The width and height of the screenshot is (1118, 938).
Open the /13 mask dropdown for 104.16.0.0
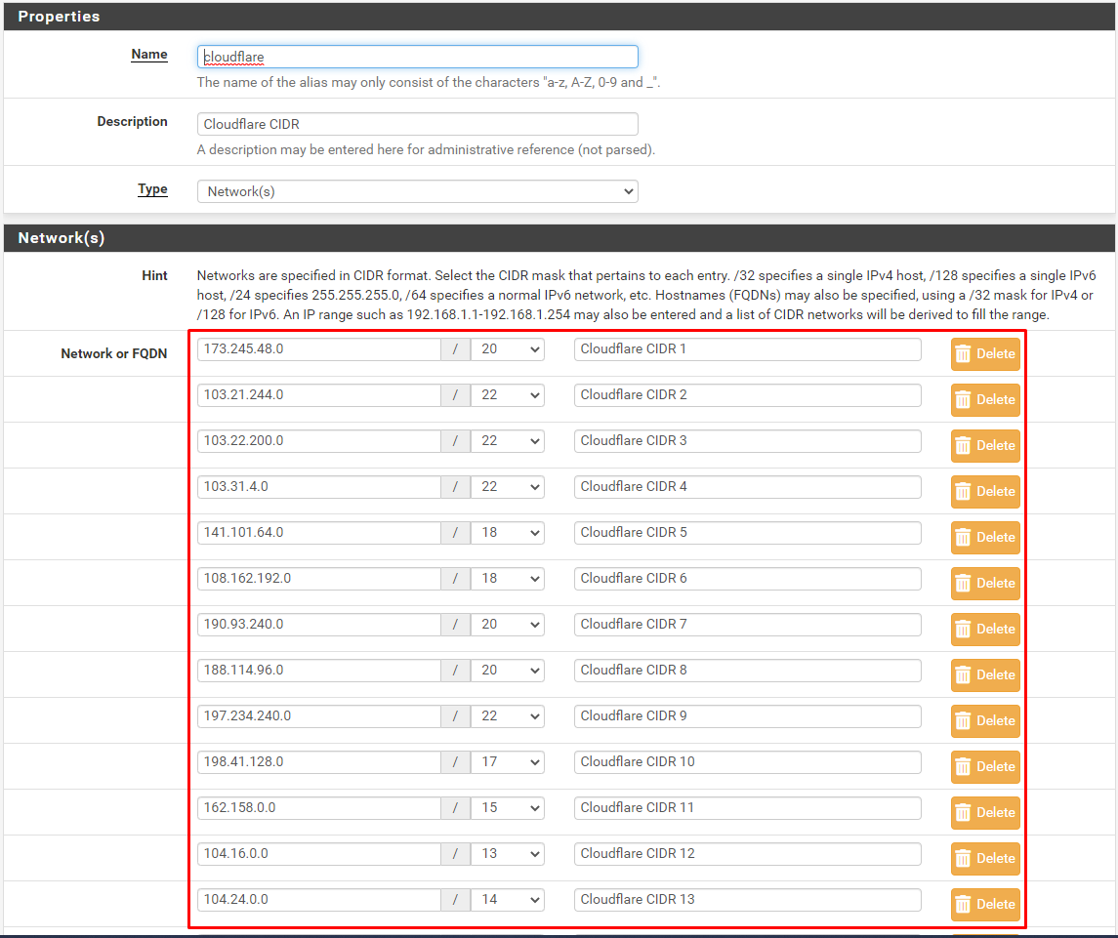click(x=507, y=854)
